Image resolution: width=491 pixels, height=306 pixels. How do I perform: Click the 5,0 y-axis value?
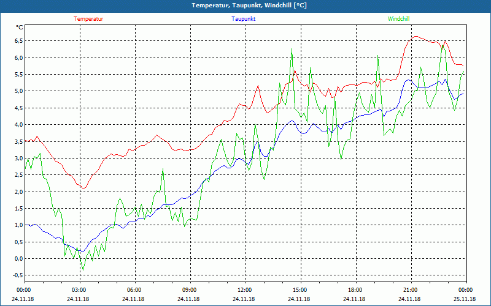tap(19, 91)
